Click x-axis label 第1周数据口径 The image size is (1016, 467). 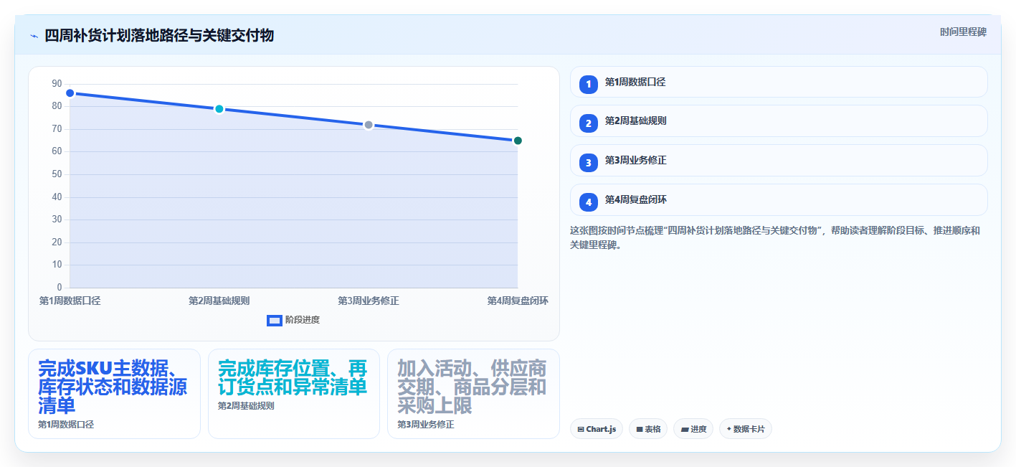70,301
